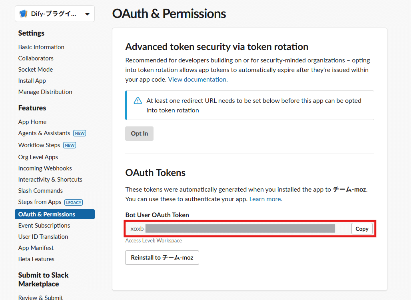
Task: Navigate to Incoming Webhooks
Action: (45, 168)
